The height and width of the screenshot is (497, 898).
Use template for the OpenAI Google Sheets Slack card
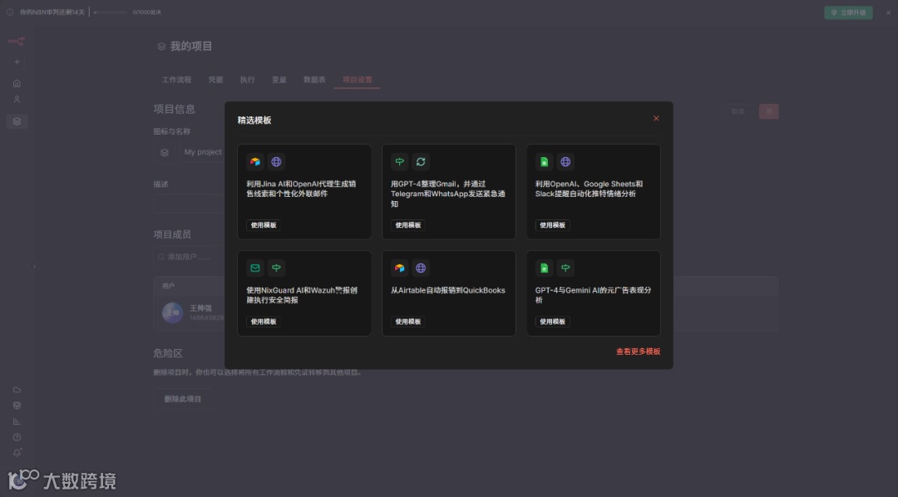tap(553, 225)
